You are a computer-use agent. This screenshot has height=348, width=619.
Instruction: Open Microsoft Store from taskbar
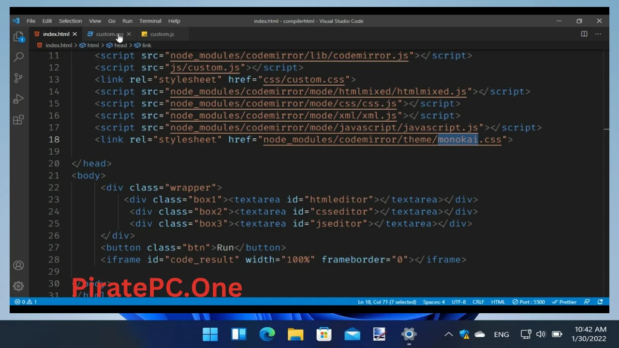tap(324, 334)
